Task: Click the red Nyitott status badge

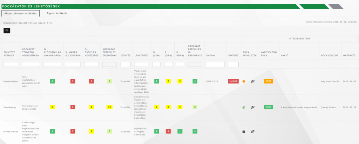Action: click(x=233, y=81)
